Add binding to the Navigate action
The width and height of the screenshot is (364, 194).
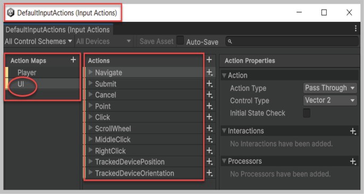(209, 72)
